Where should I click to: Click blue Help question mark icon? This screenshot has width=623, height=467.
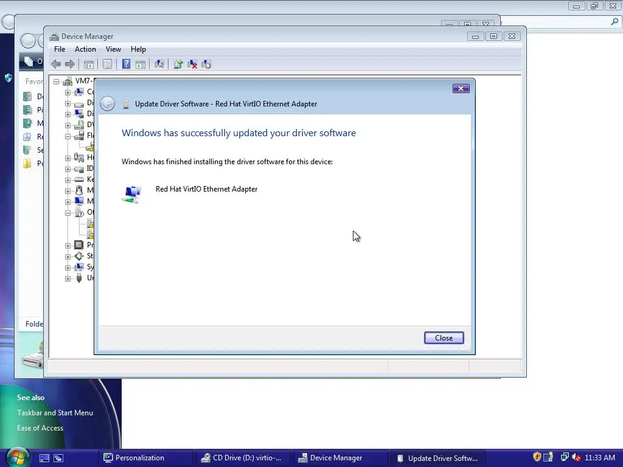(126, 64)
